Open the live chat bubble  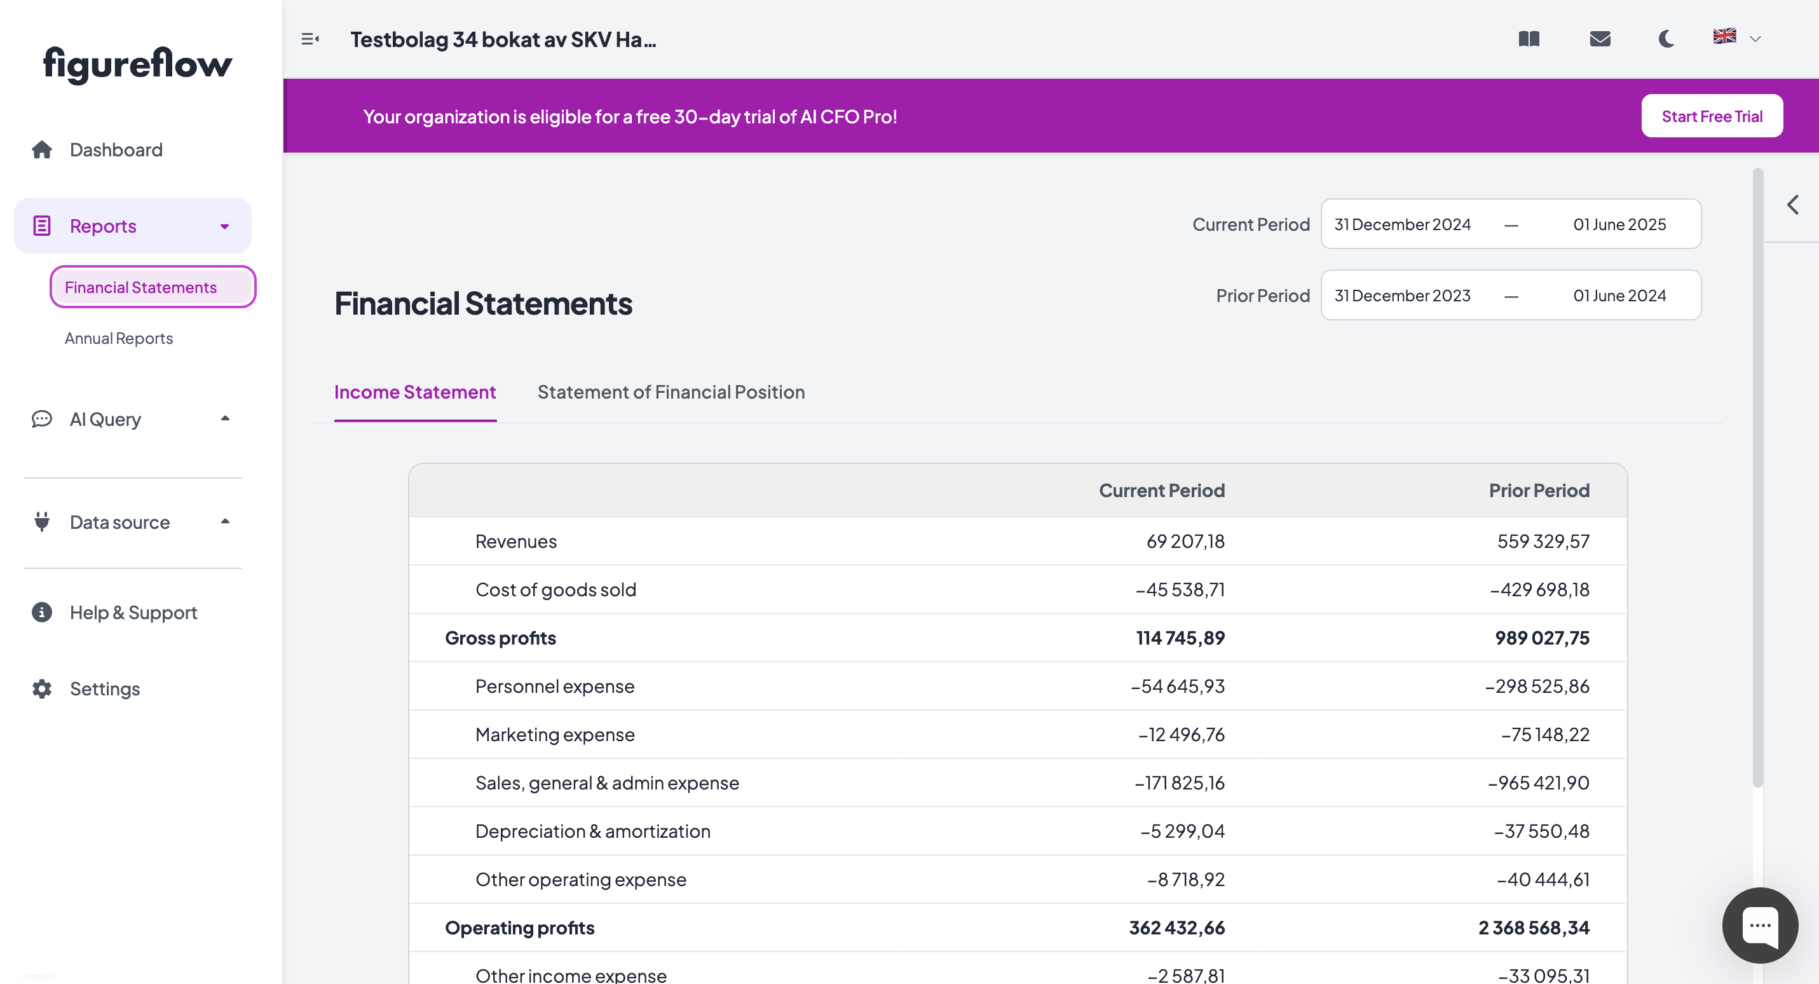[1760, 926]
